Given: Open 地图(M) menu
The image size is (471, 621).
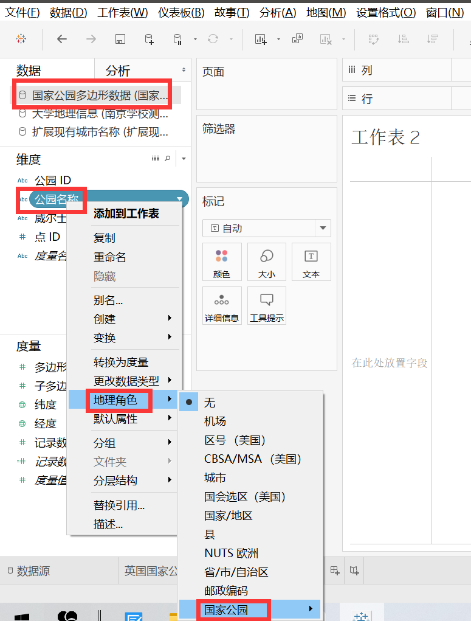Looking at the screenshot, I should click(326, 12).
